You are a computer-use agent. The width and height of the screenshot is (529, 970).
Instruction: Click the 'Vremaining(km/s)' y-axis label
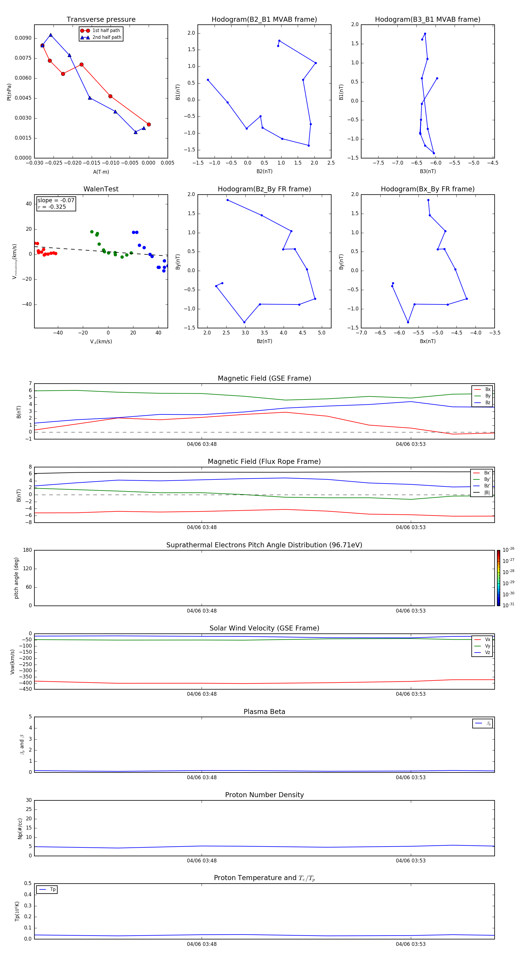14,261
